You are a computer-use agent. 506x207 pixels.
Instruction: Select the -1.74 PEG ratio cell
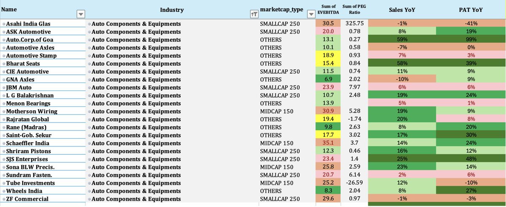354,119
